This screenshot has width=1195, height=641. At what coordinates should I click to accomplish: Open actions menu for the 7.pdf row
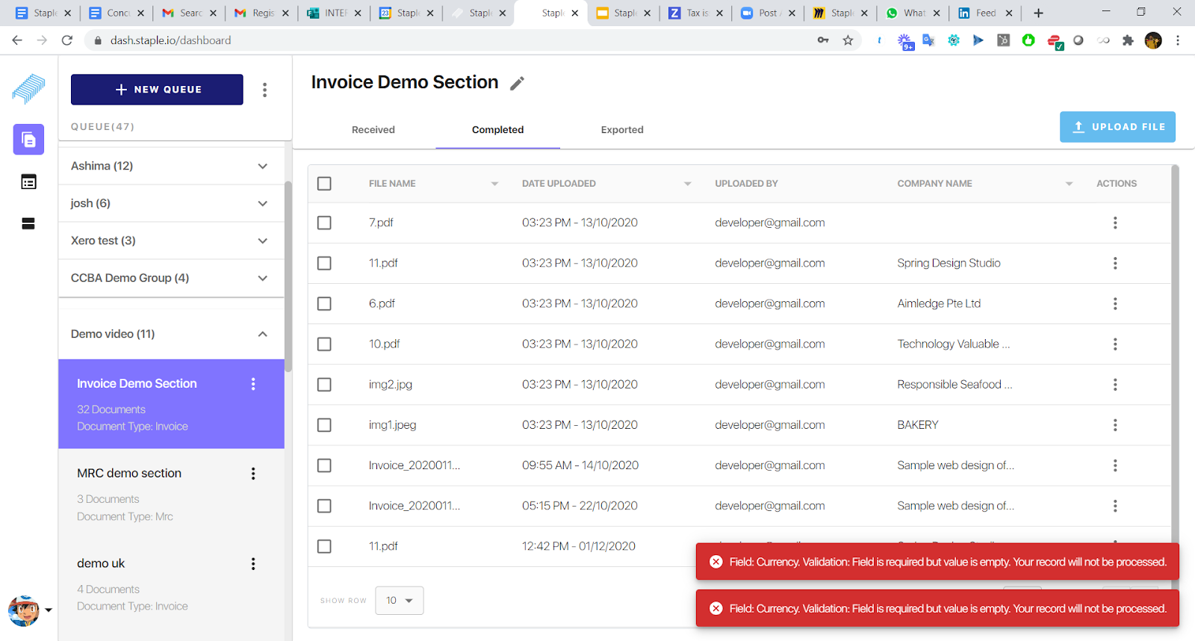tap(1115, 223)
